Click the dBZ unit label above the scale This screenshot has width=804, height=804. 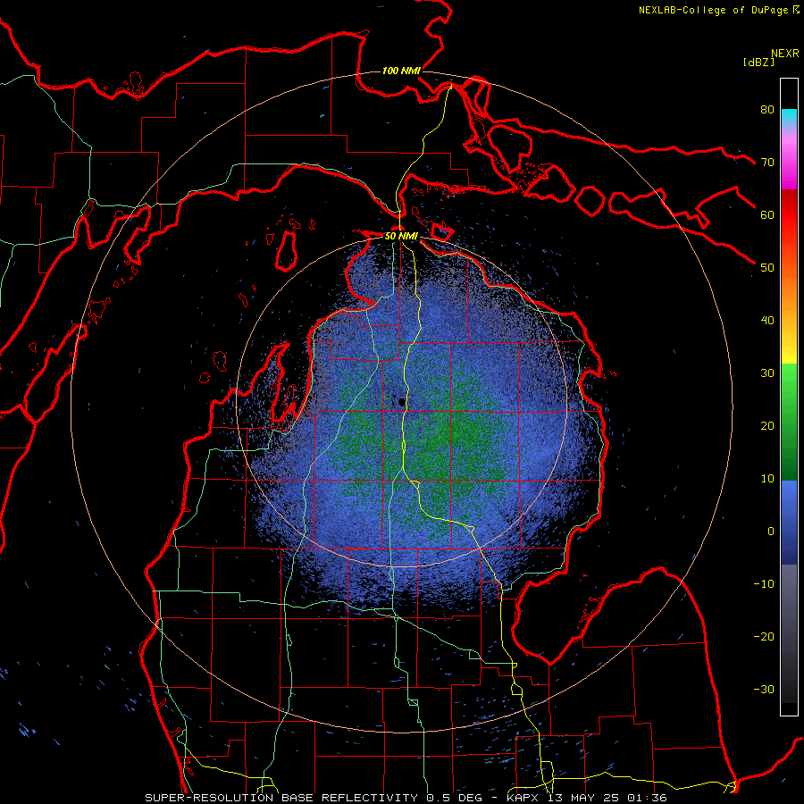point(758,63)
